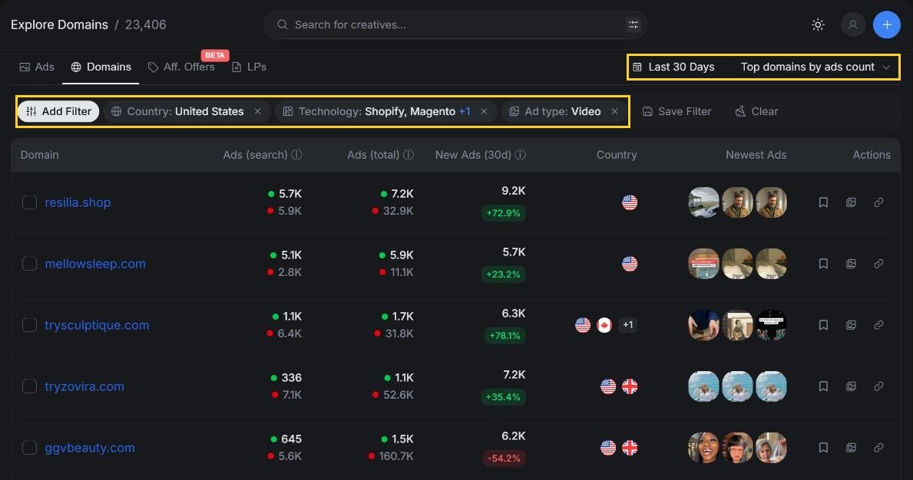Click Save Filter
The height and width of the screenshot is (480, 913).
point(676,111)
